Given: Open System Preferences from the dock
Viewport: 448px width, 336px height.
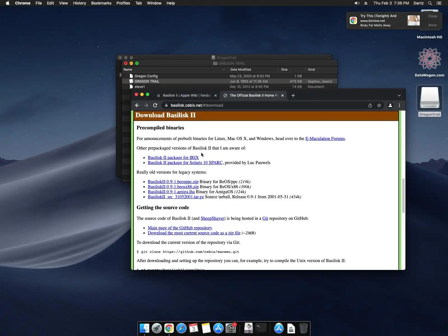Looking at the screenshot, I should pyautogui.click(x=231, y=328).
